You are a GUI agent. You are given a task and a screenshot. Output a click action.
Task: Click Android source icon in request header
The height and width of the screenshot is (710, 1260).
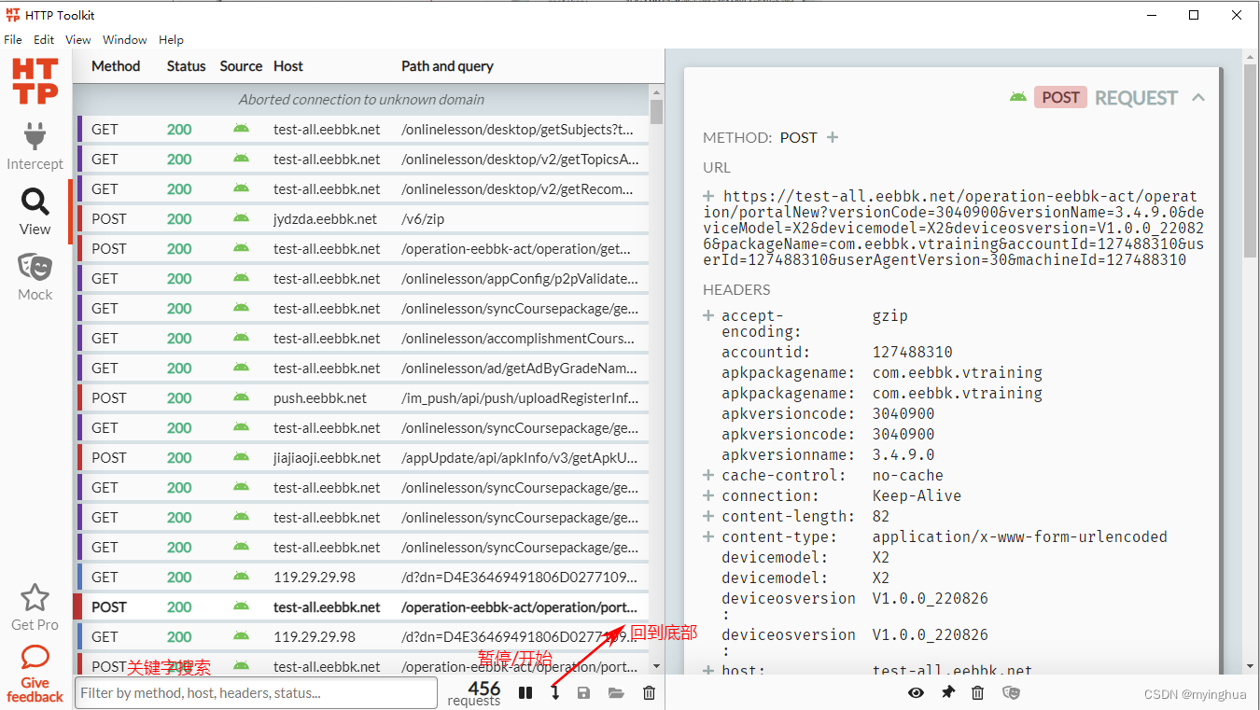tap(1018, 97)
